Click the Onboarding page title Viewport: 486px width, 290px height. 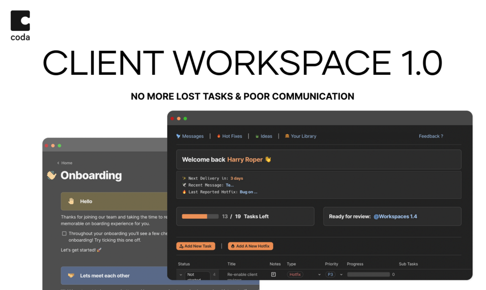click(x=91, y=175)
